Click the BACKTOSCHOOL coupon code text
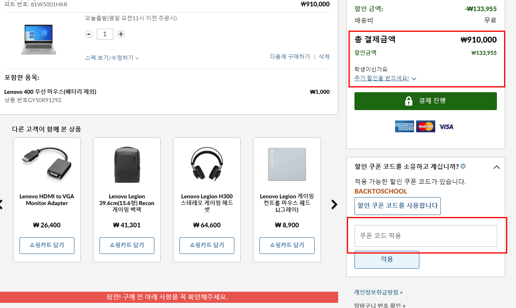 click(381, 191)
